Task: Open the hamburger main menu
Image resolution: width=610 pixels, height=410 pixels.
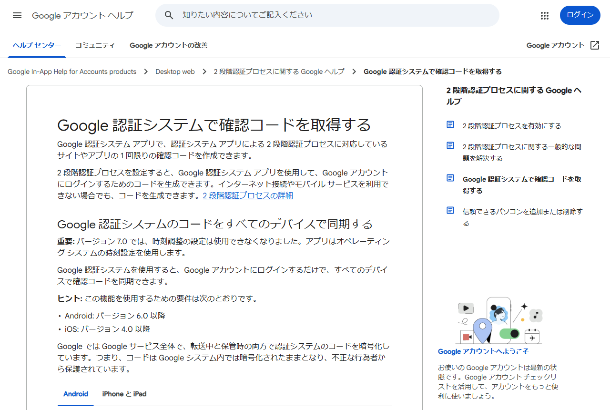Action: coord(17,15)
